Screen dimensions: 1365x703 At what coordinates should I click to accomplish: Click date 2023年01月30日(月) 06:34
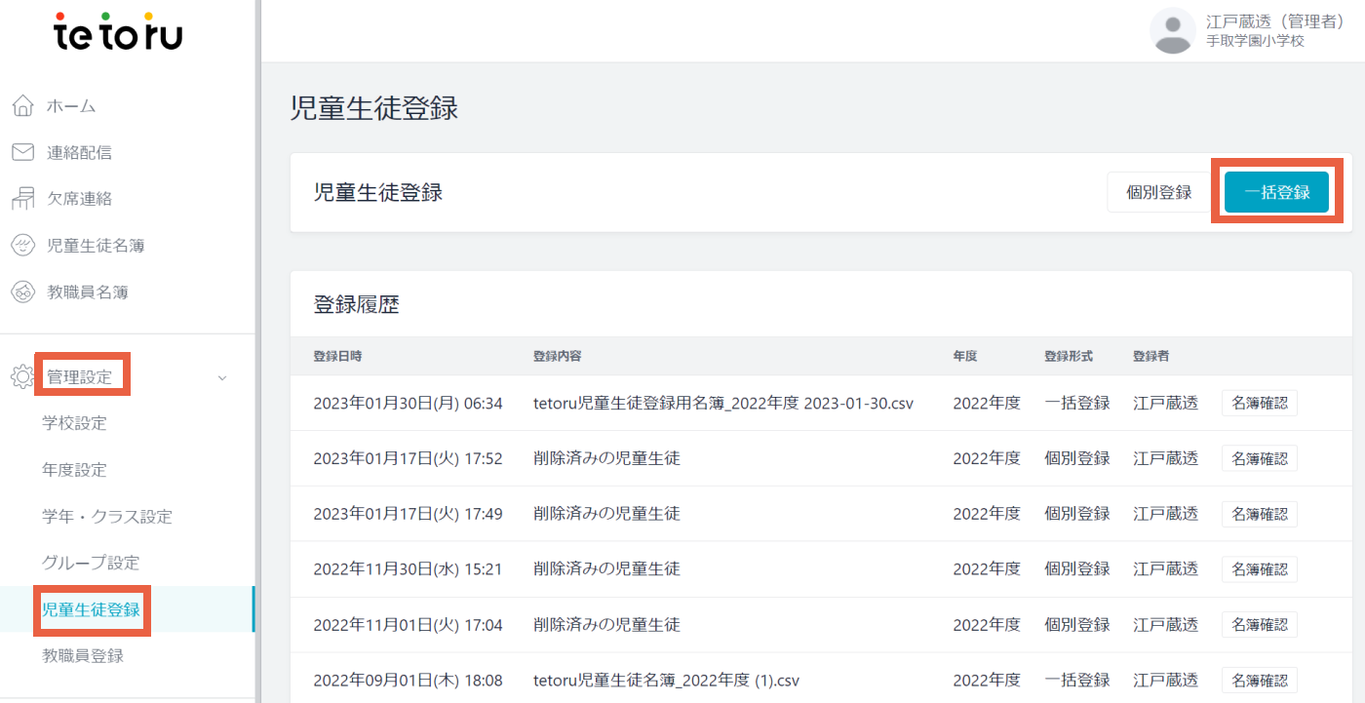coord(408,403)
